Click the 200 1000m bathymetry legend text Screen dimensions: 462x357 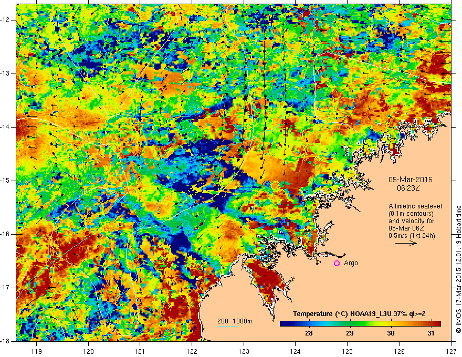coord(235,321)
